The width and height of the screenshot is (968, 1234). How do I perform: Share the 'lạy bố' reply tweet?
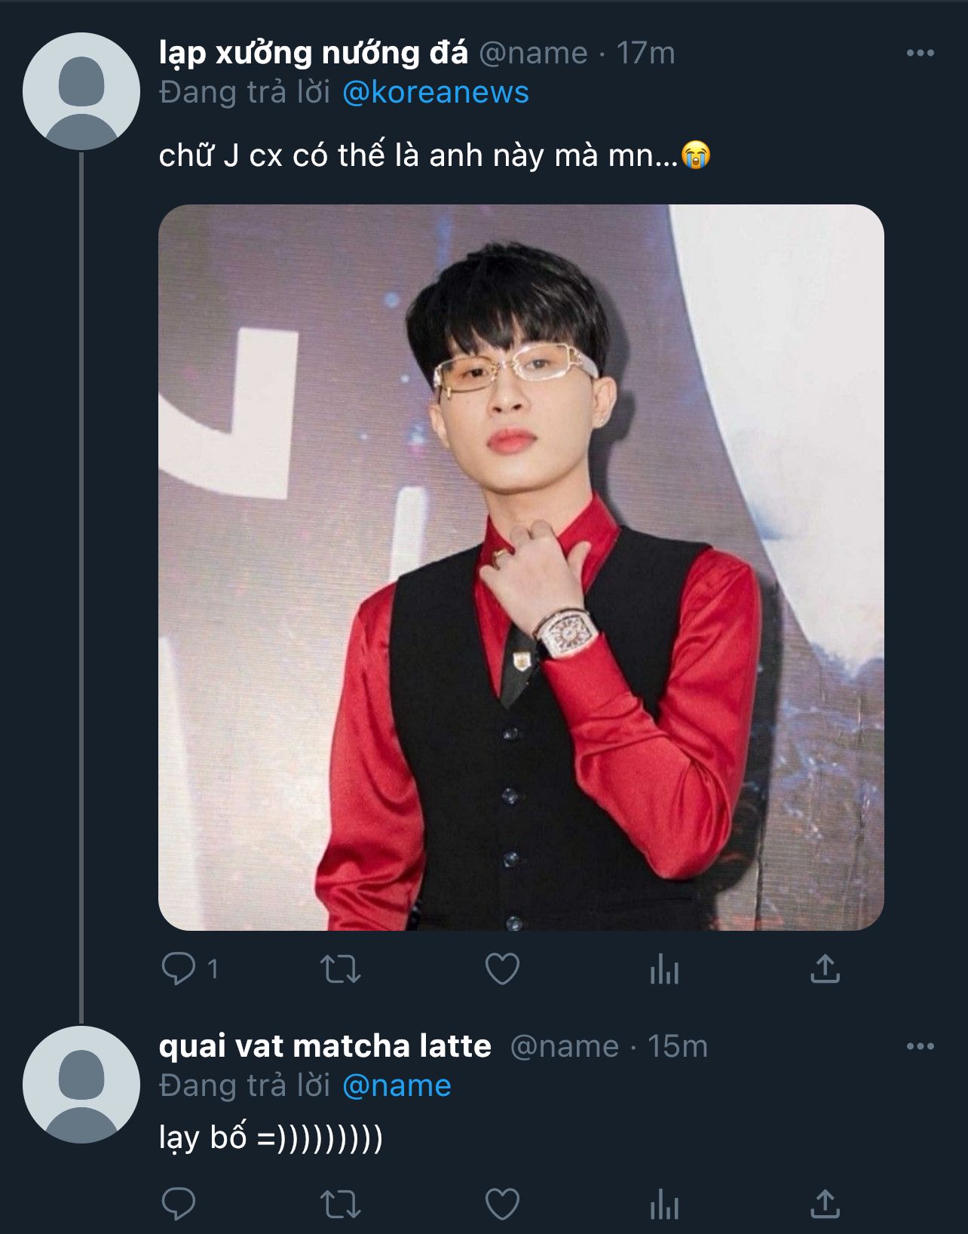coord(825,1204)
